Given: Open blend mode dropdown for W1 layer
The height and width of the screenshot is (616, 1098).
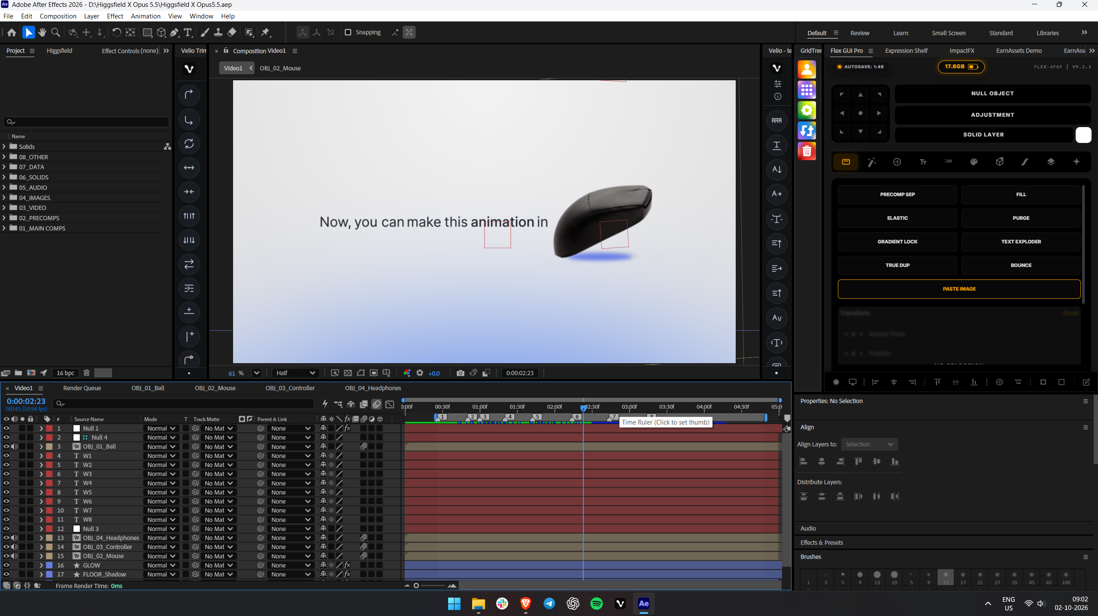Looking at the screenshot, I should (x=161, y=455).
